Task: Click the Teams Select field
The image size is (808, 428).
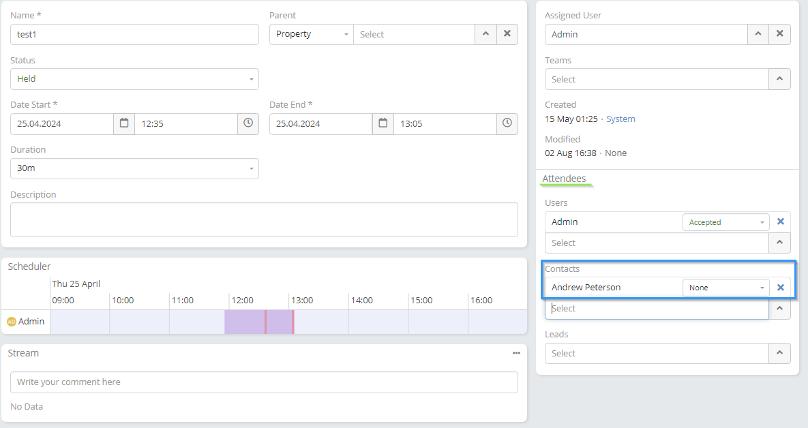Action: [657, 79]
